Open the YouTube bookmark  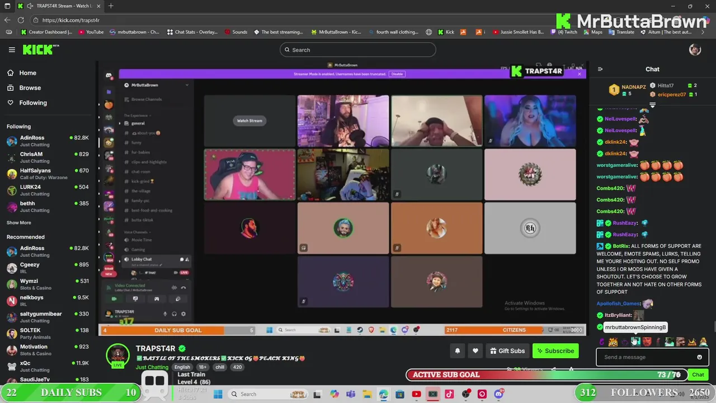click(x=91, y=32)
